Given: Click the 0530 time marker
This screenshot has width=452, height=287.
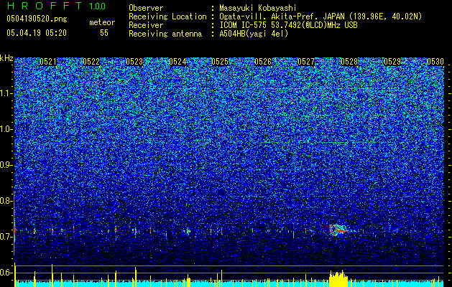Looking at the screenshot, I should click(435, 62).
